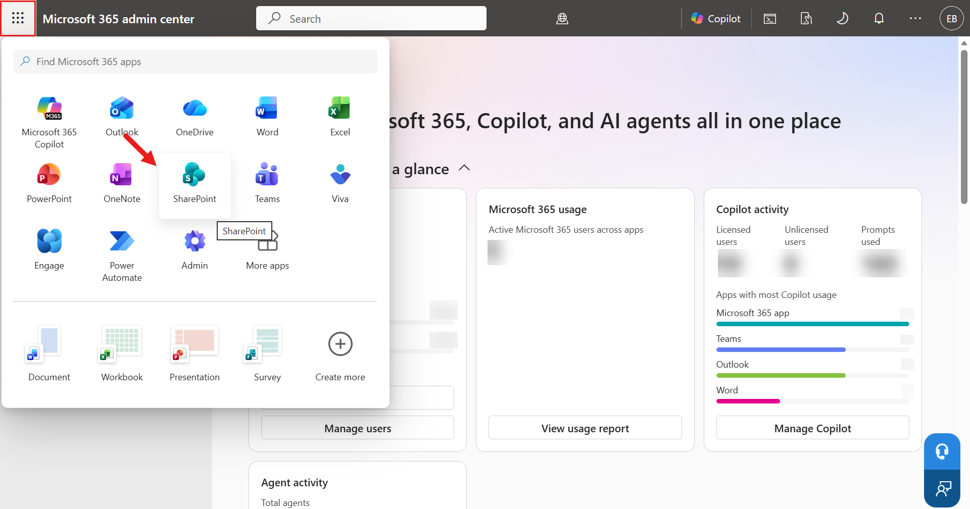970x509 pixels.
Task: Open Cloud Shell terminal icon
Action: [x=770, y=19]
